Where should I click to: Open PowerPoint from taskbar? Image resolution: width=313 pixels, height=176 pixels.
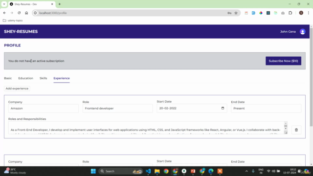(x=193, y=171)
